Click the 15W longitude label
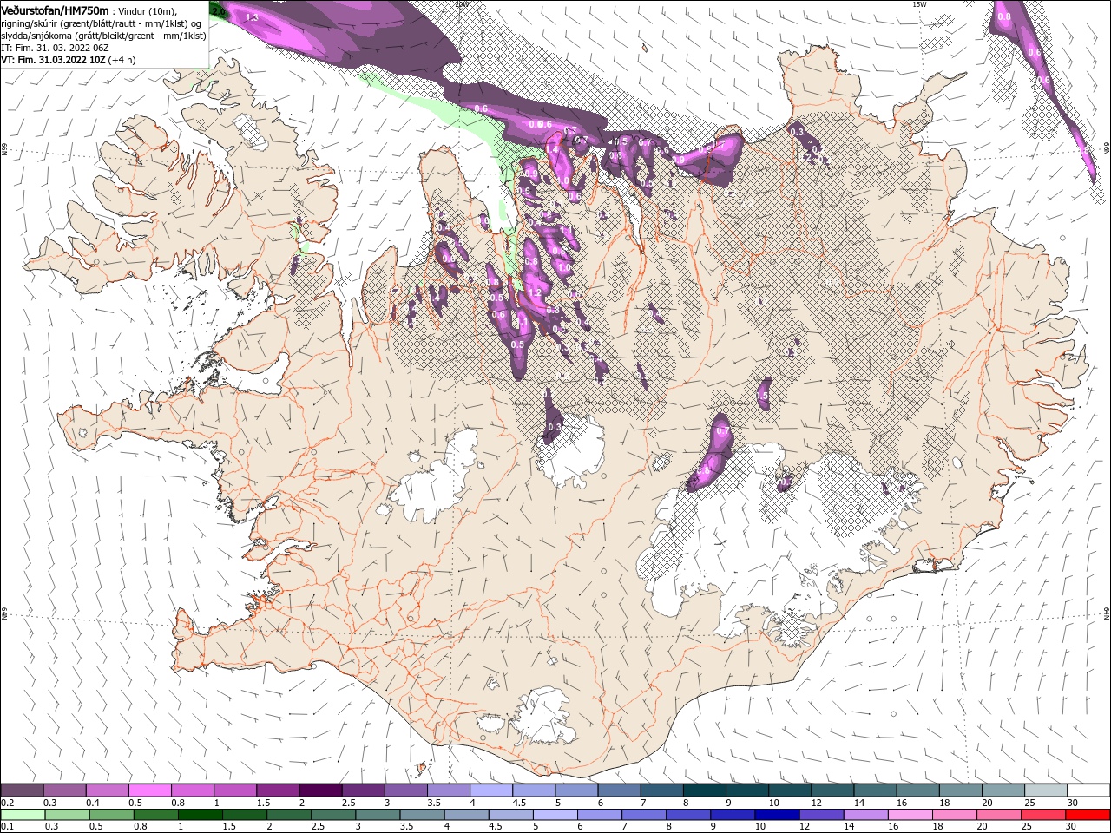The height and width of the screenshot is (833, 1111). pyautogui.click(x=919, y=4)
